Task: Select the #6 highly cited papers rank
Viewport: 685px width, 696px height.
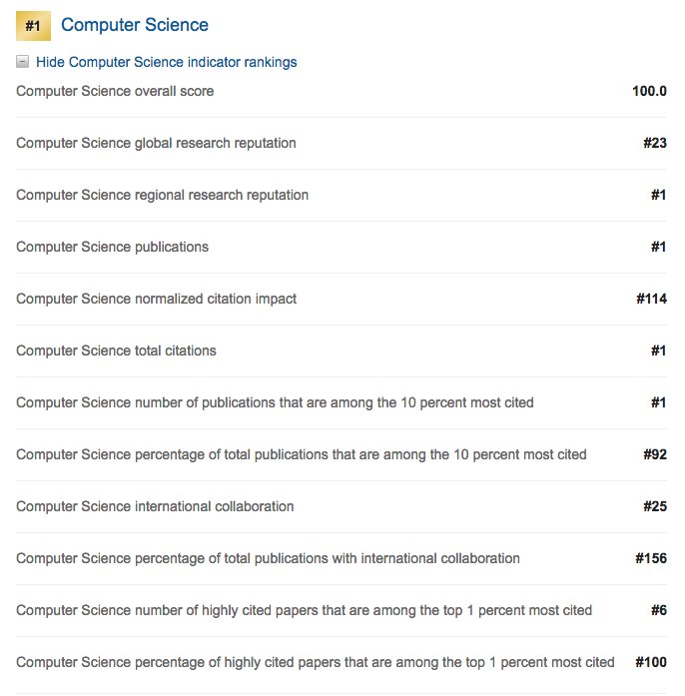Action: tap(659, 610)
